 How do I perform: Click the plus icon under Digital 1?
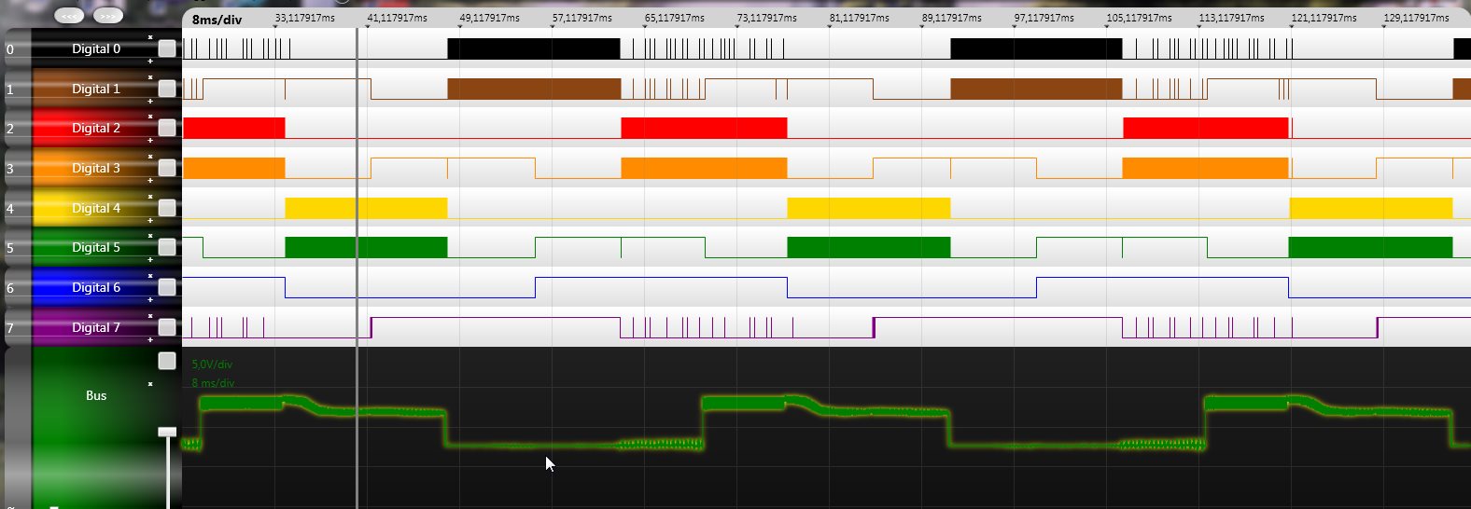tap(150, 101)
